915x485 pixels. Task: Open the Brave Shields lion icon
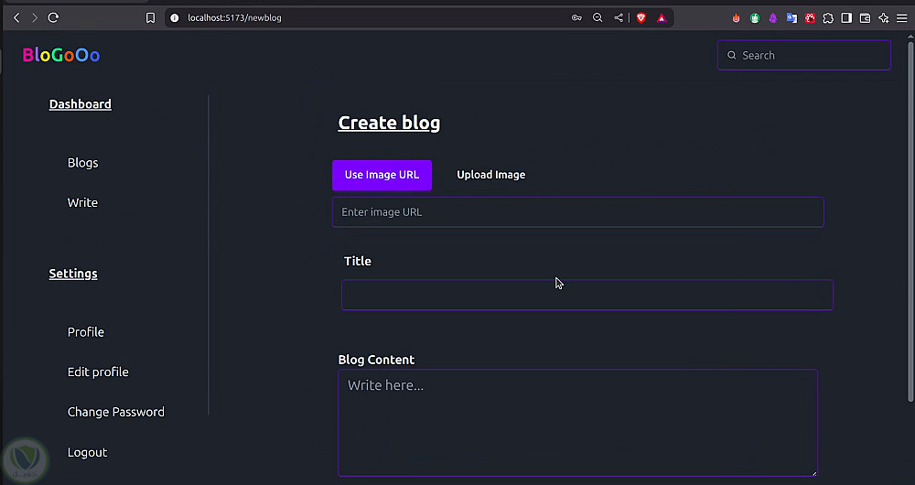[640, 17]
